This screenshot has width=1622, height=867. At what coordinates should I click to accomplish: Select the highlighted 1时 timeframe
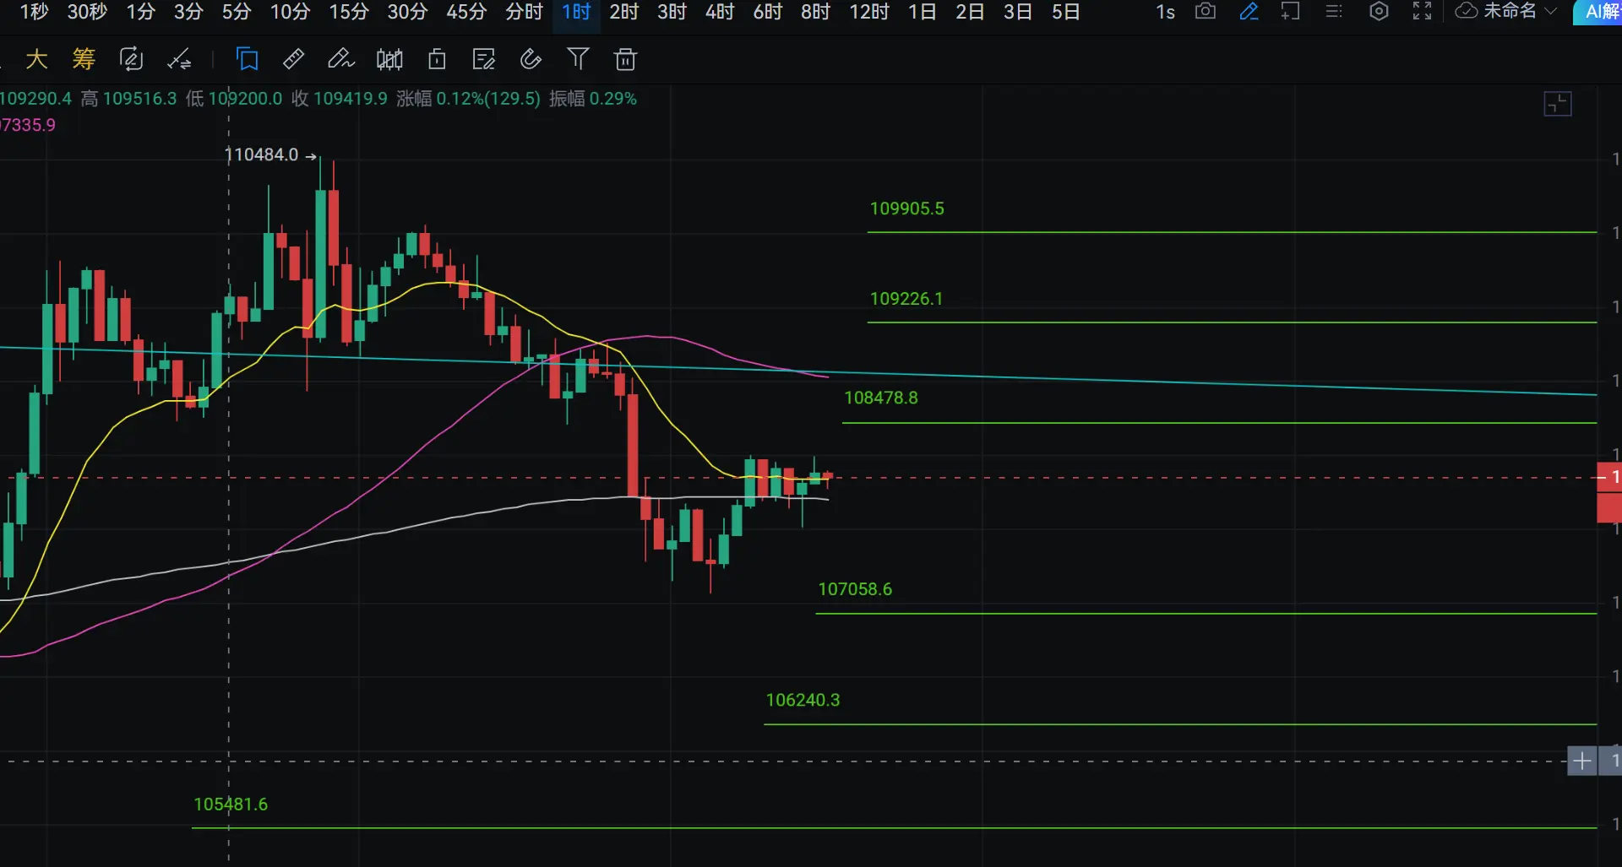point(577,12)
